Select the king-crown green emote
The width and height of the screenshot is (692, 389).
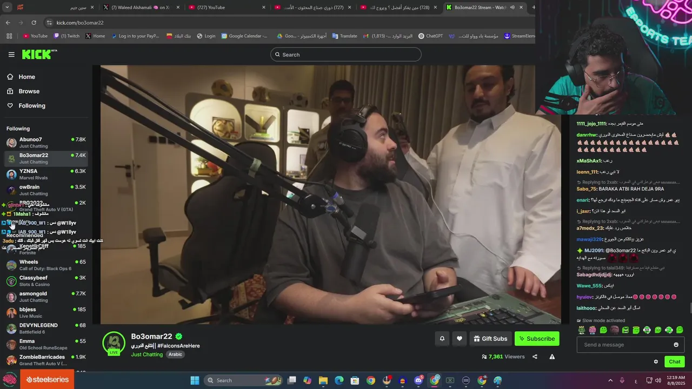(581, 330)
